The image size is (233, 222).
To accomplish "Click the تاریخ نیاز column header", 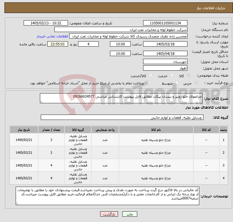I will pos(24,130).
